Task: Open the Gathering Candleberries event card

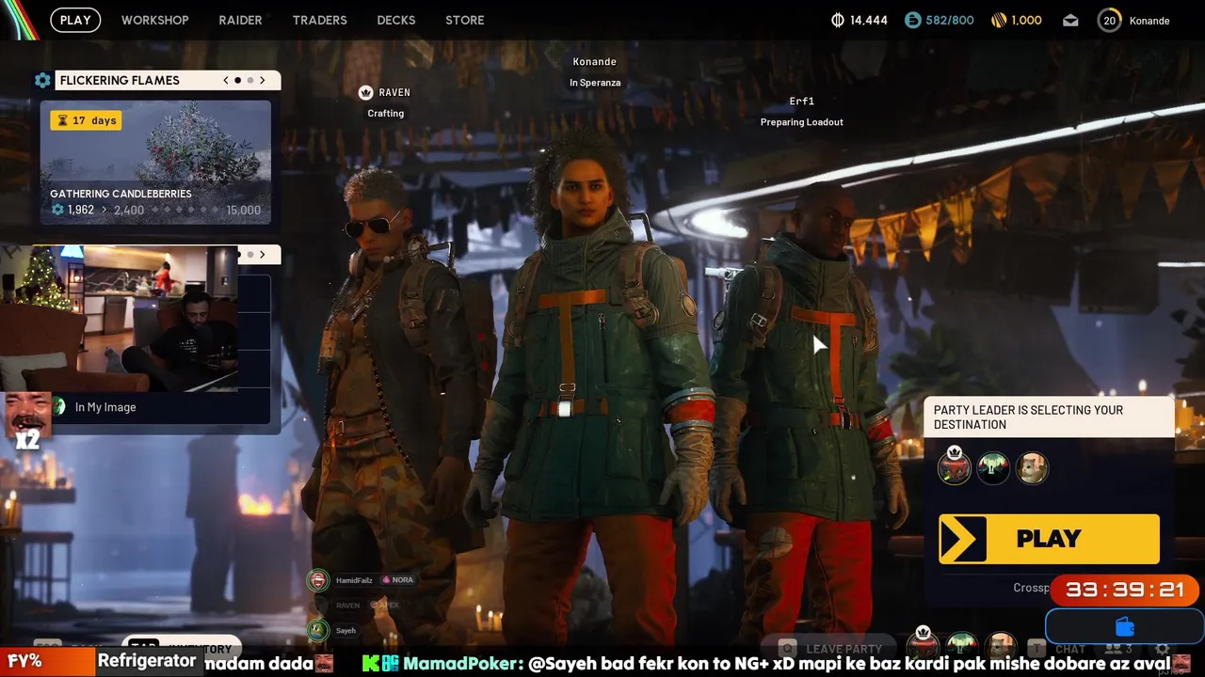Action: (155, 162)
